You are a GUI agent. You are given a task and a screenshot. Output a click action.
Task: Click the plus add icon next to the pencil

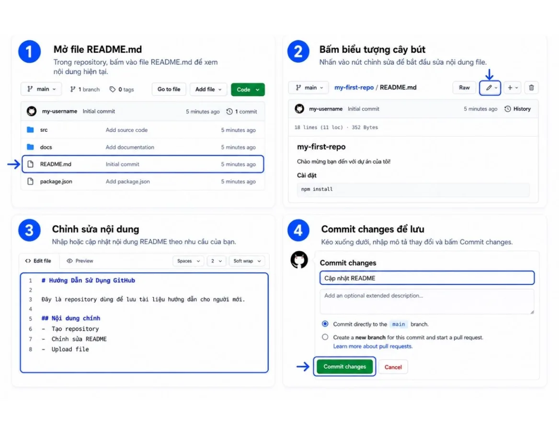510,88
